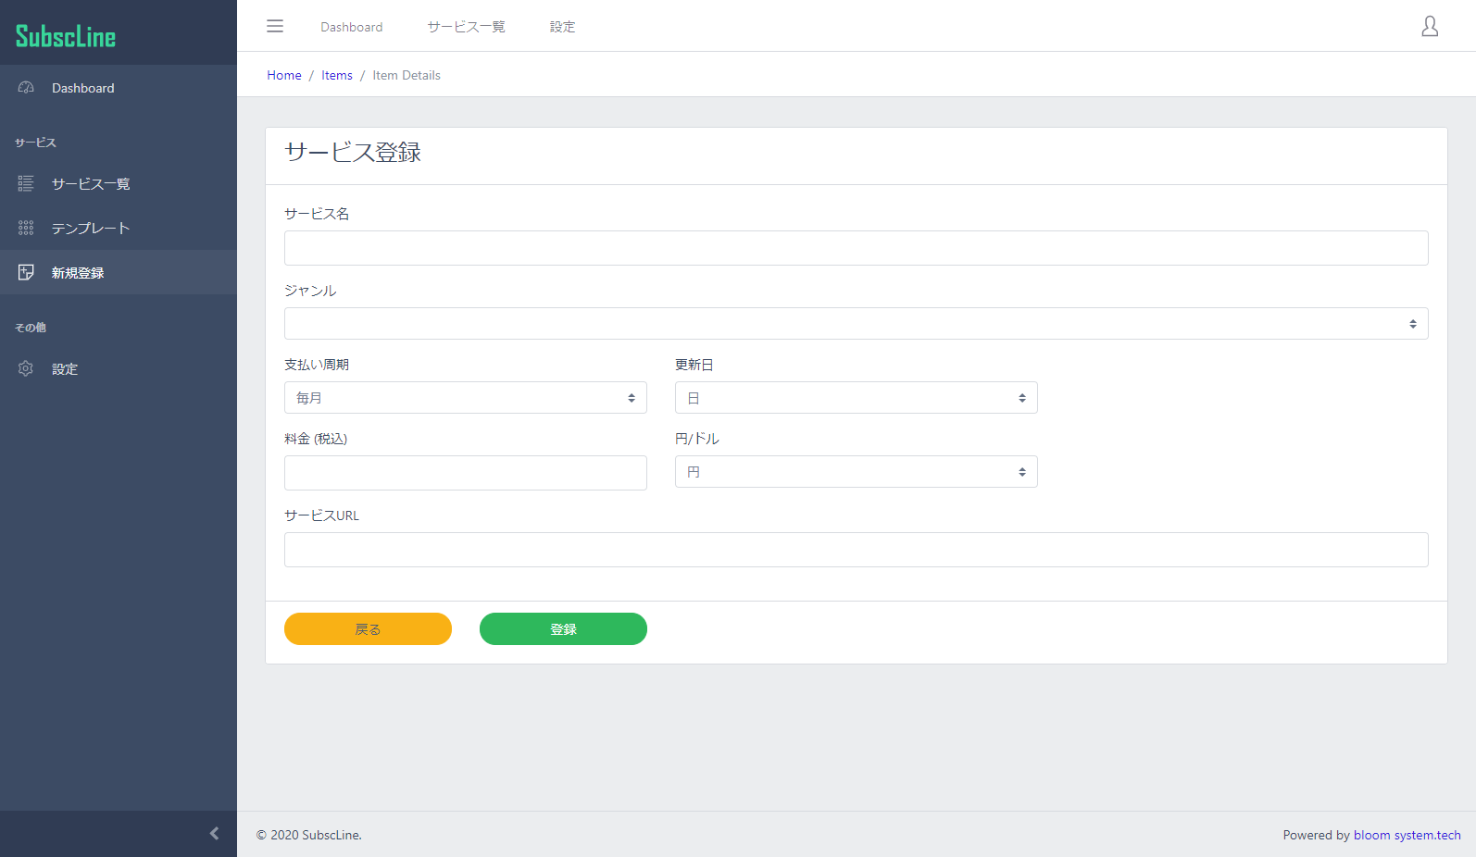Click the 設定 gear icon in sidebar
This screenshot has height=857, width=1476.
pyautogui.click(x=26, y=368)
